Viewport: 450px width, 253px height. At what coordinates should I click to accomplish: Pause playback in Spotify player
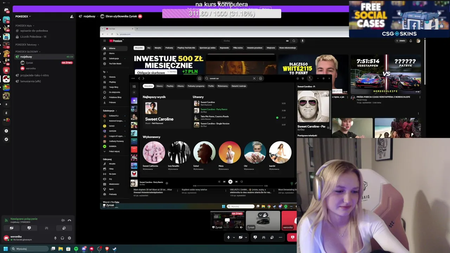230,182
